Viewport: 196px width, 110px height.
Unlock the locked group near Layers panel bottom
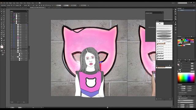tap(13, 57)
